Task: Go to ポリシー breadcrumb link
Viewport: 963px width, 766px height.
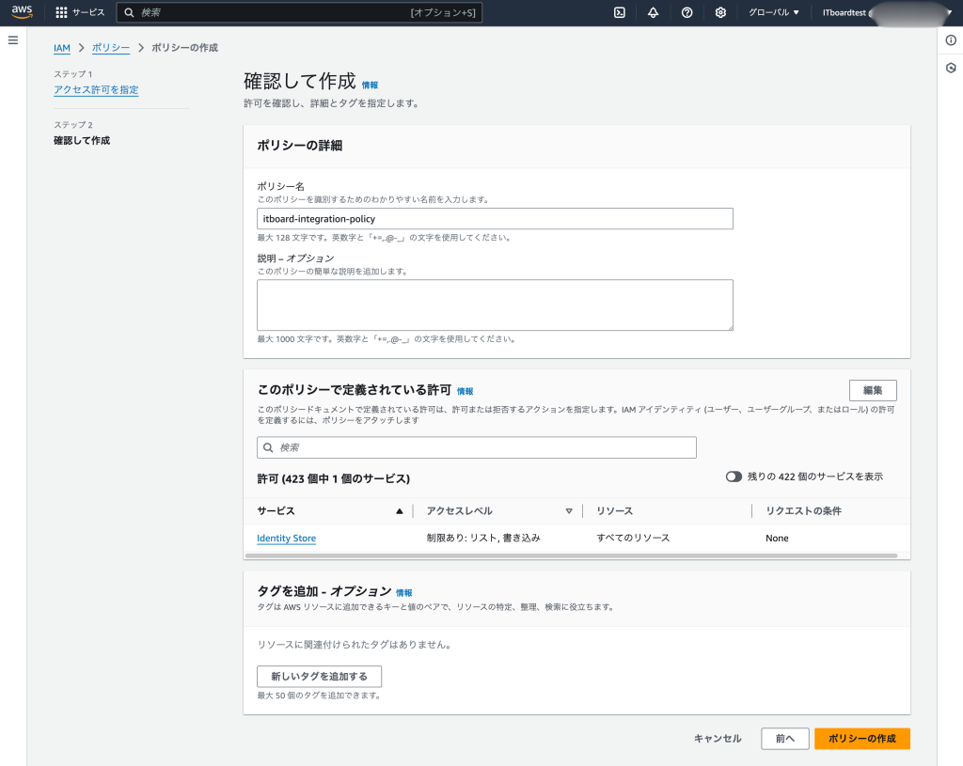Action: [111, 47]
